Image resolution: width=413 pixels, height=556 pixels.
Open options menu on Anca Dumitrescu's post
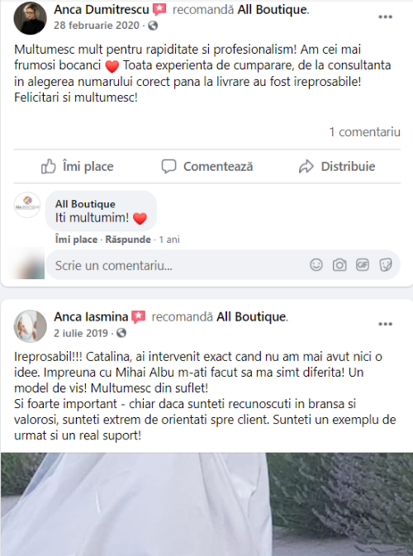385,17
